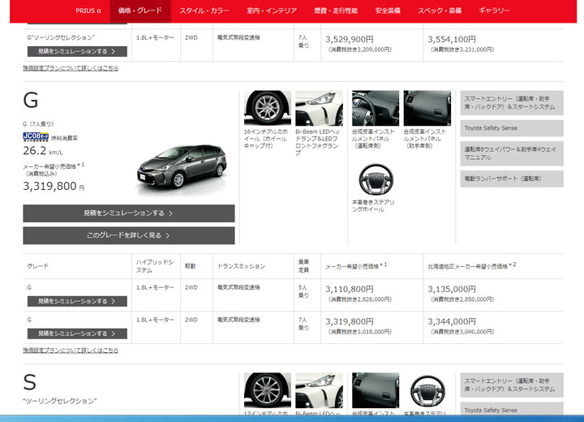
Task: Click estimate simulation button for G ツーリングセレクション row
Action: pyautogui.click(x=77, y=51)
